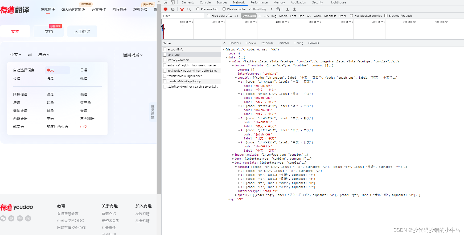Choose 自动选择语言 option
Image resolution: width=464 pixels, height=235 pixels.
tap(24, 70)
